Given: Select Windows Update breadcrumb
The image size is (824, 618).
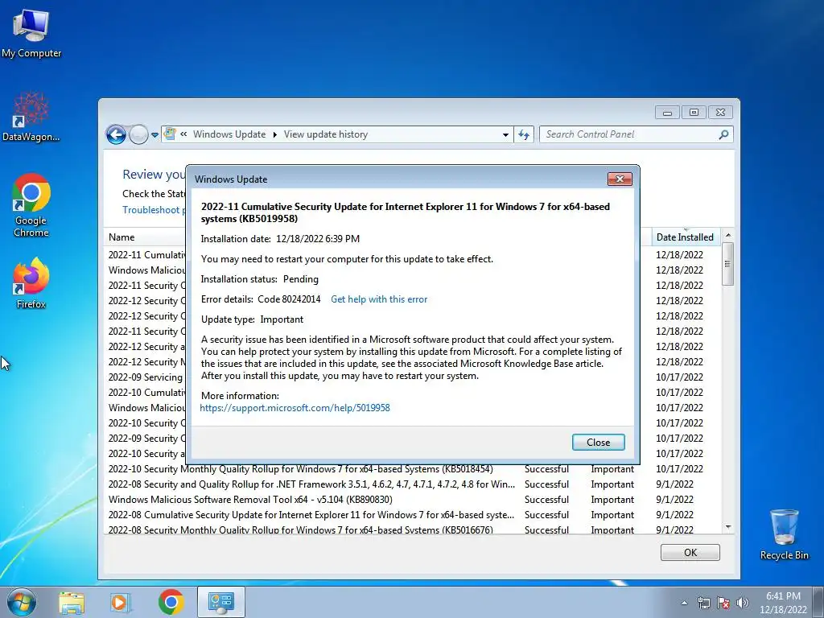Looking at the screenshot, I should (229, 134).
